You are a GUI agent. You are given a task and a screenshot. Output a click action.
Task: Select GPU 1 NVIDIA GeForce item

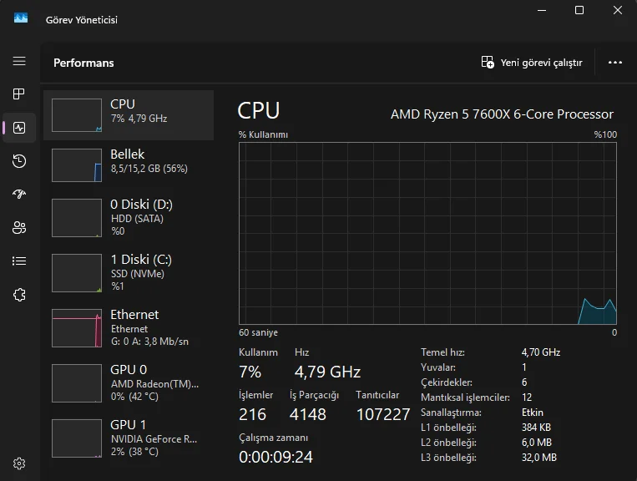(129, 438)
